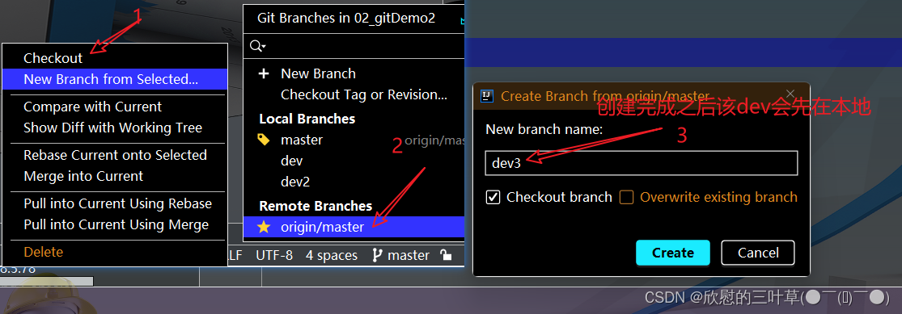This screenshot has width=902, height=314.
Task: Open Show Diff with Working Tree
Action: point(112,128)
